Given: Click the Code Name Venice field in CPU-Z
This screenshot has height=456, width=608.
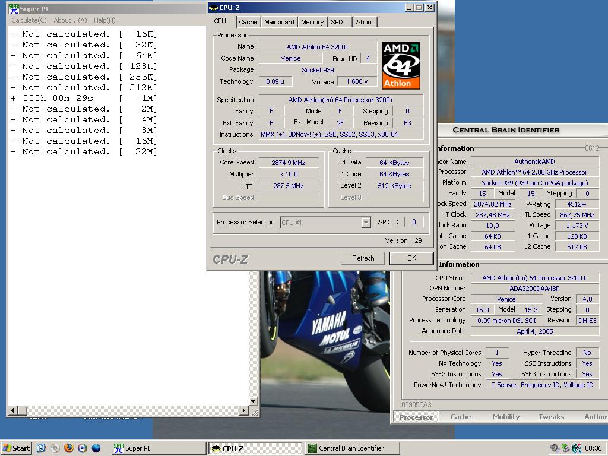Looking at the screenshot, I should click(290, 58).
